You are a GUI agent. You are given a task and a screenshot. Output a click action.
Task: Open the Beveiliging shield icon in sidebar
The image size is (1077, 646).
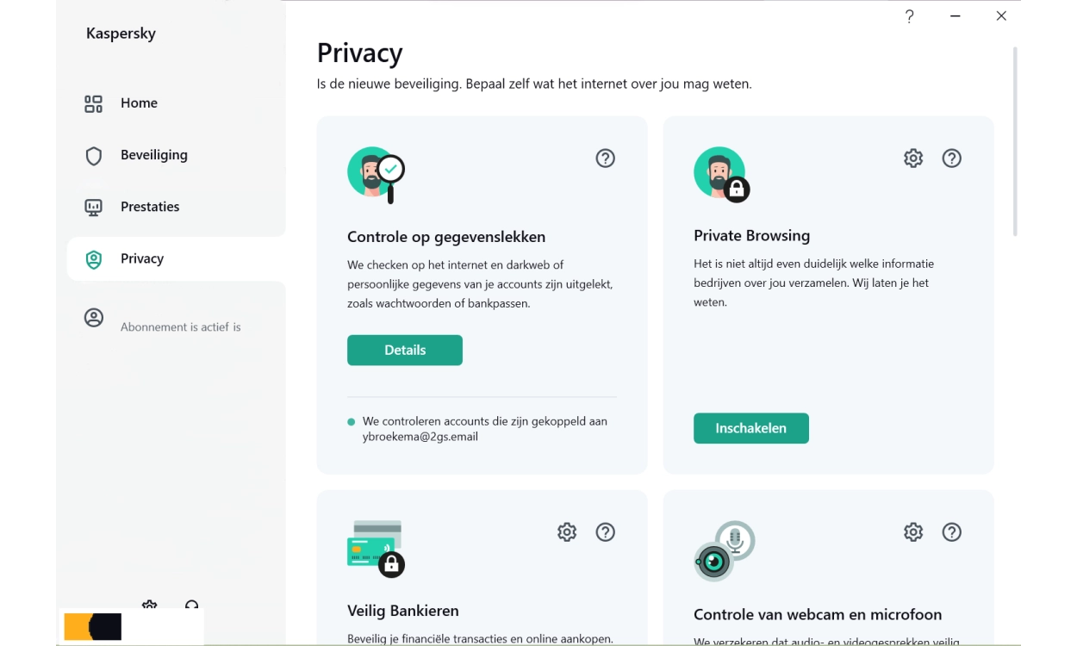pos(94,156)
